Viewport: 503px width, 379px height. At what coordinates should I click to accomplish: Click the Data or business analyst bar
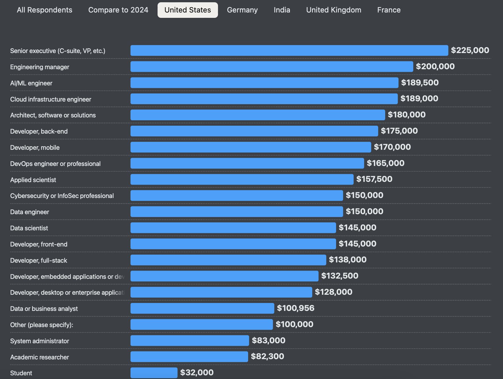coord(202,308)
